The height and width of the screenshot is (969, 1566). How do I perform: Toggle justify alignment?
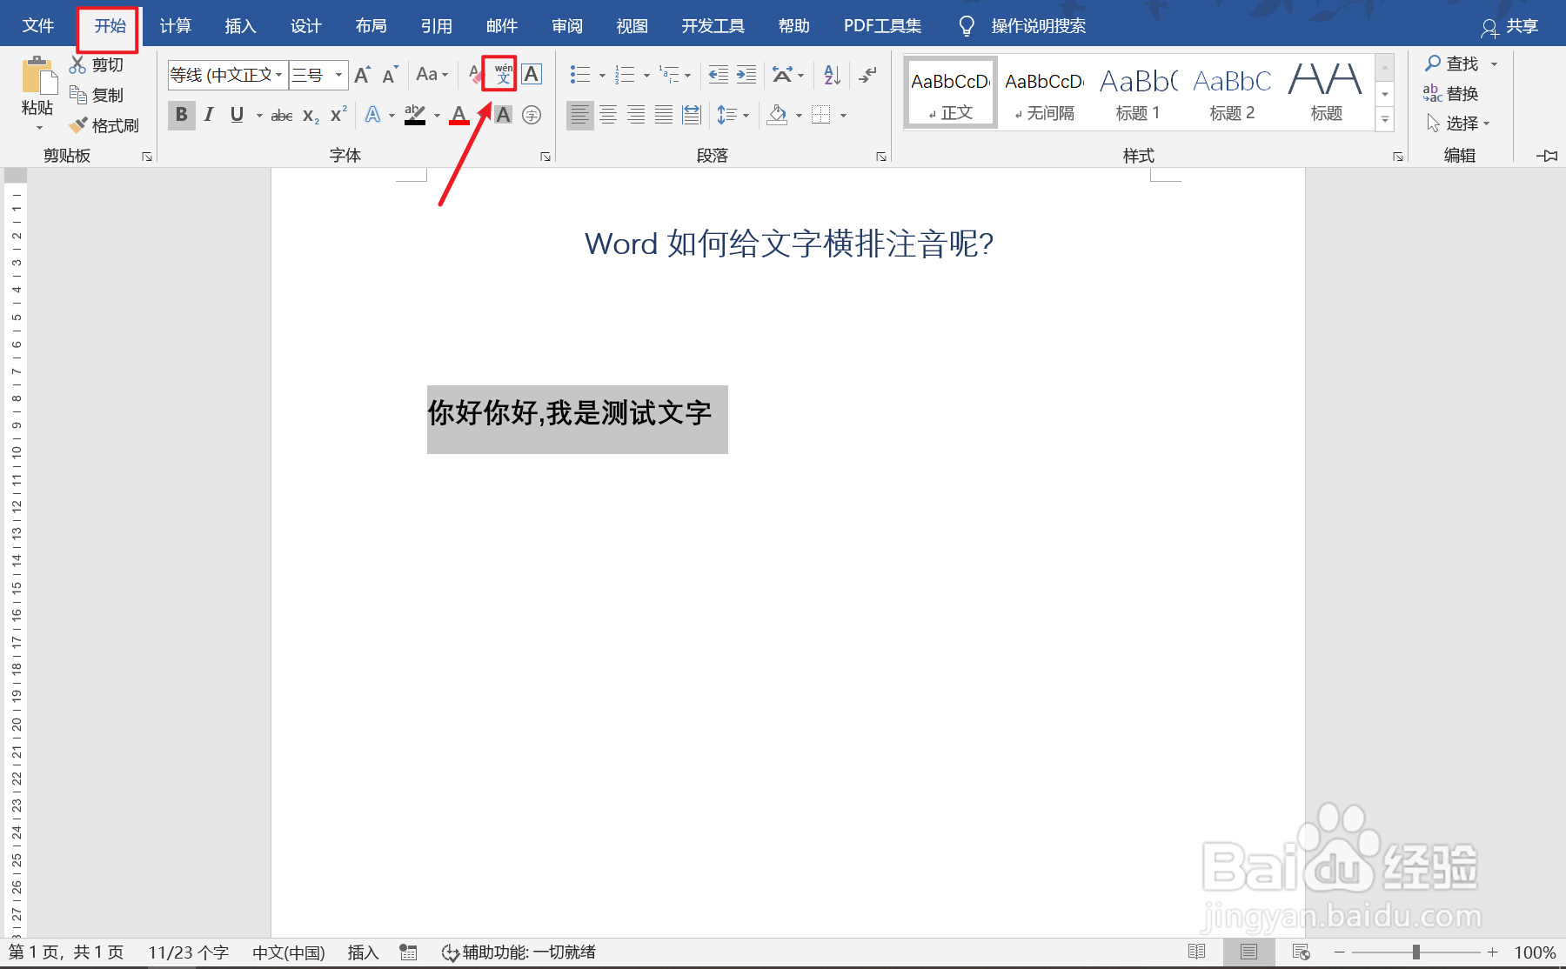point(664,115)
